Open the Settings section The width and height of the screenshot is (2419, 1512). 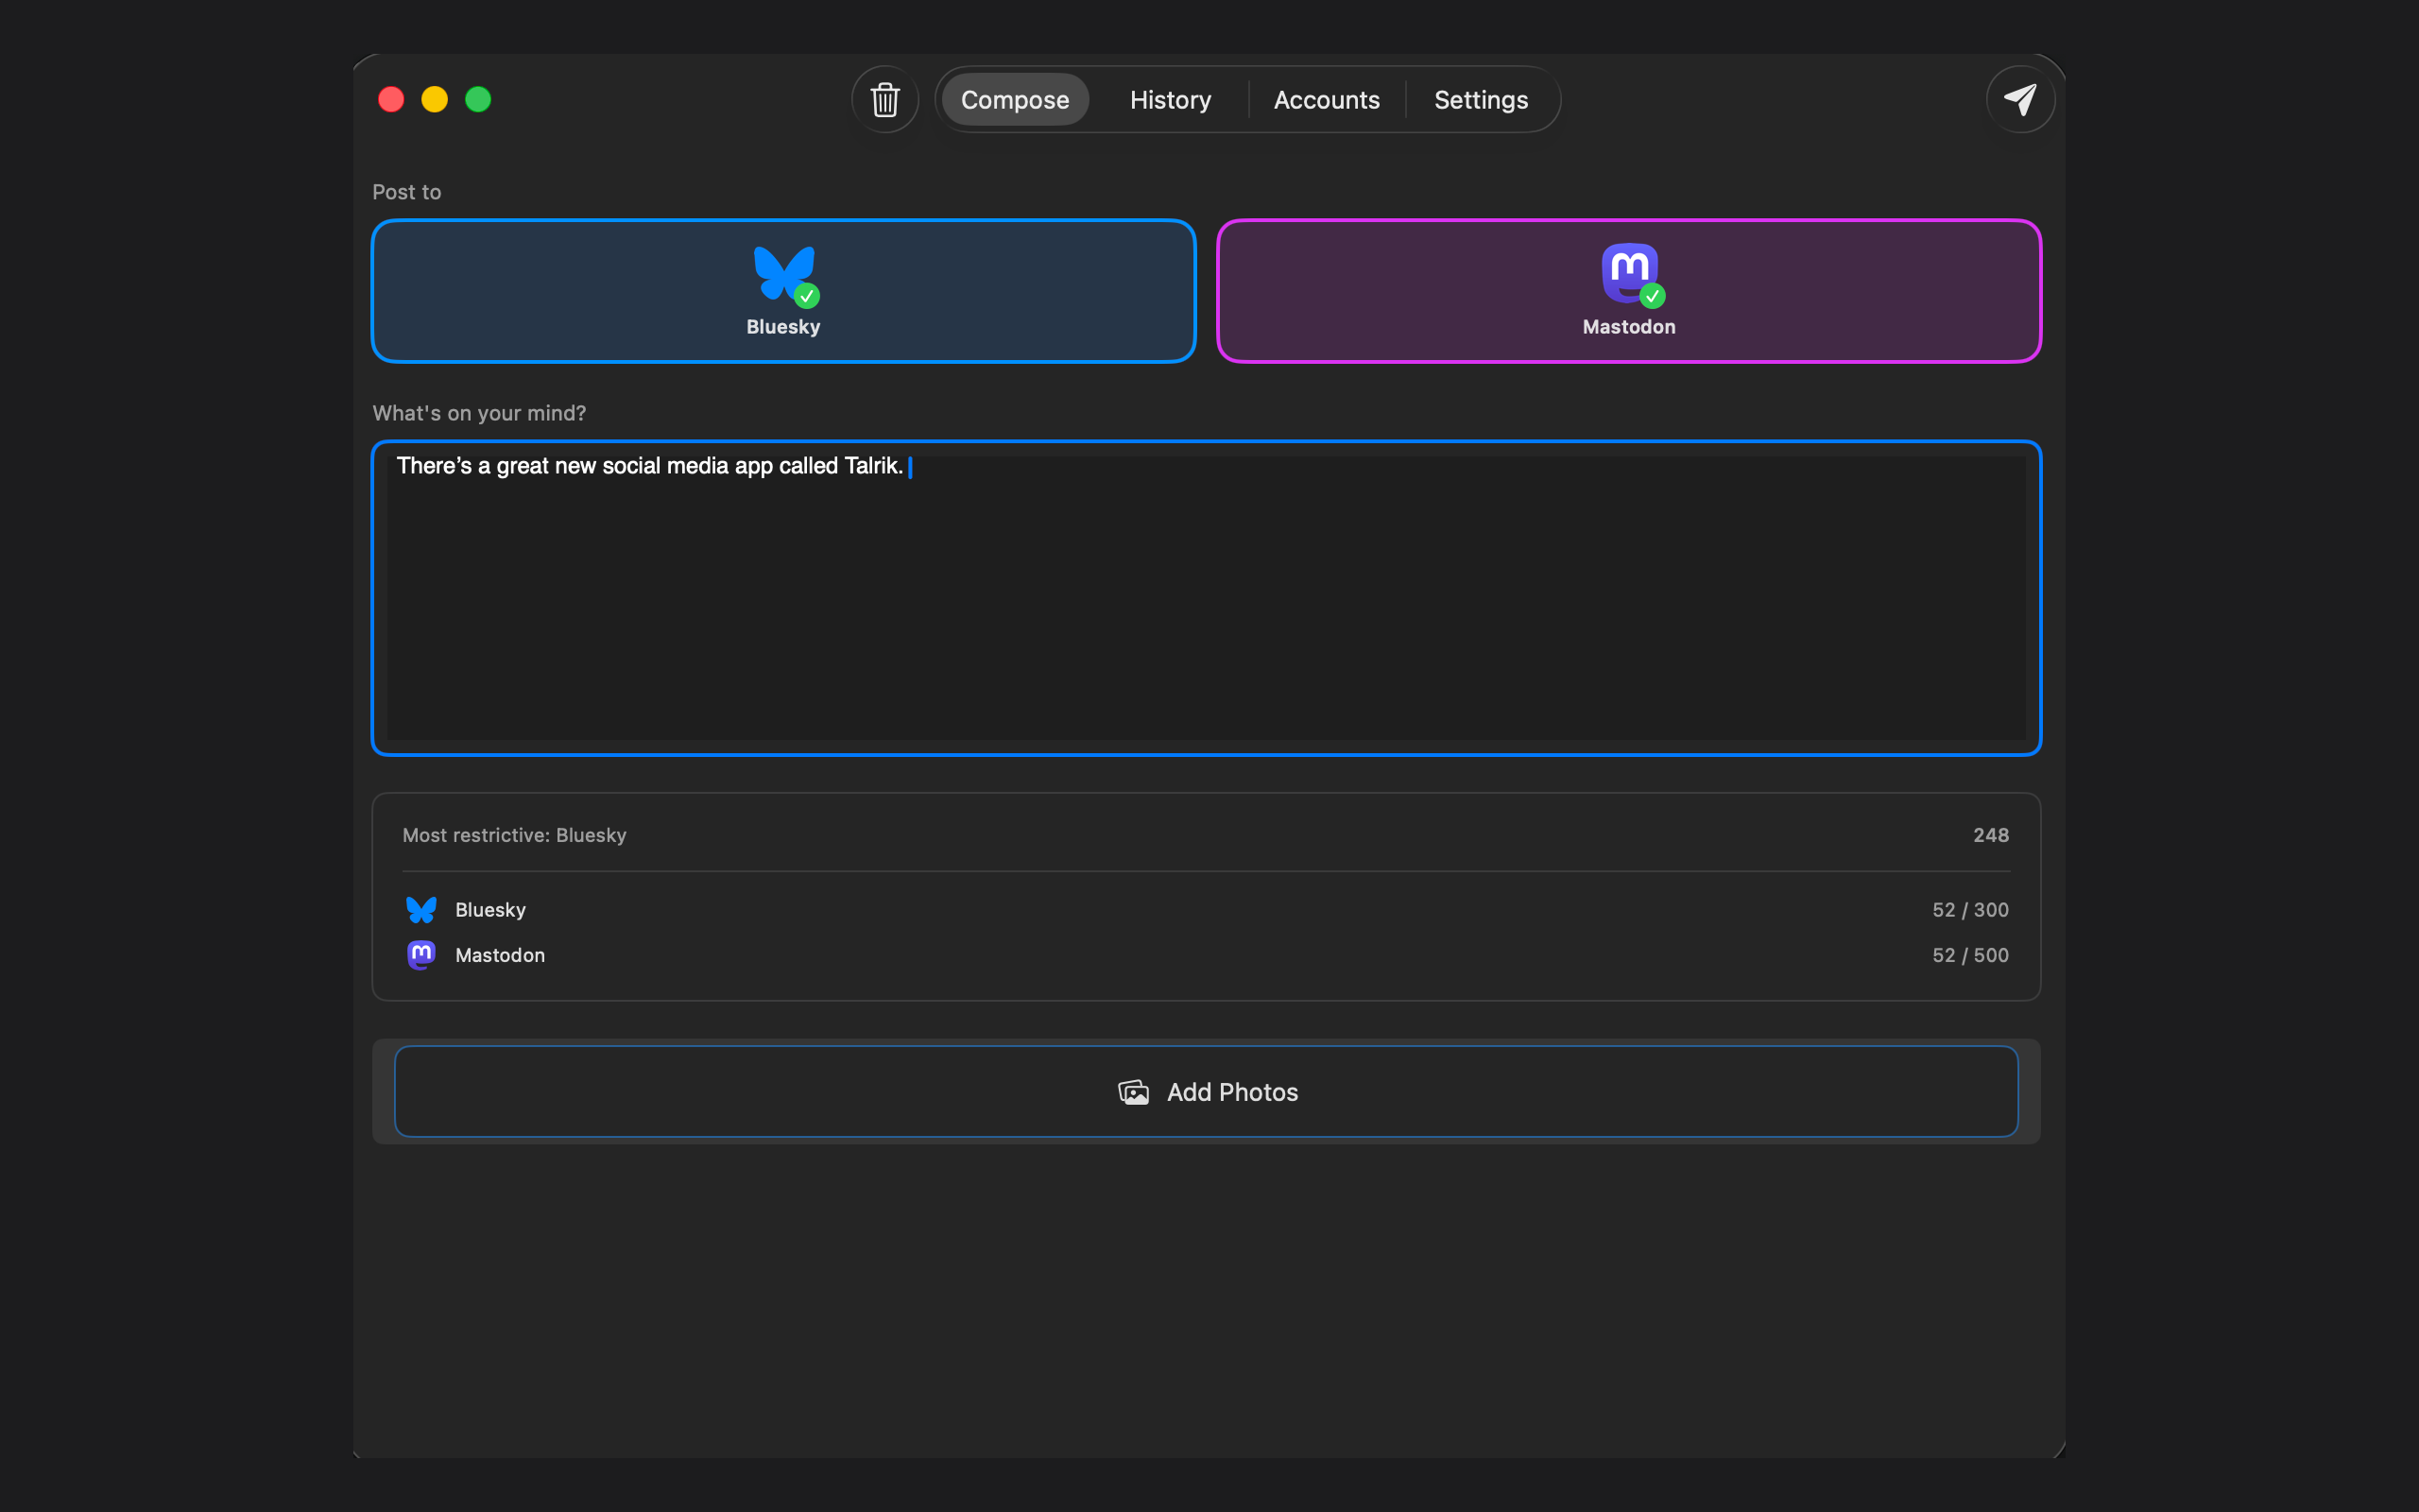1481,99
